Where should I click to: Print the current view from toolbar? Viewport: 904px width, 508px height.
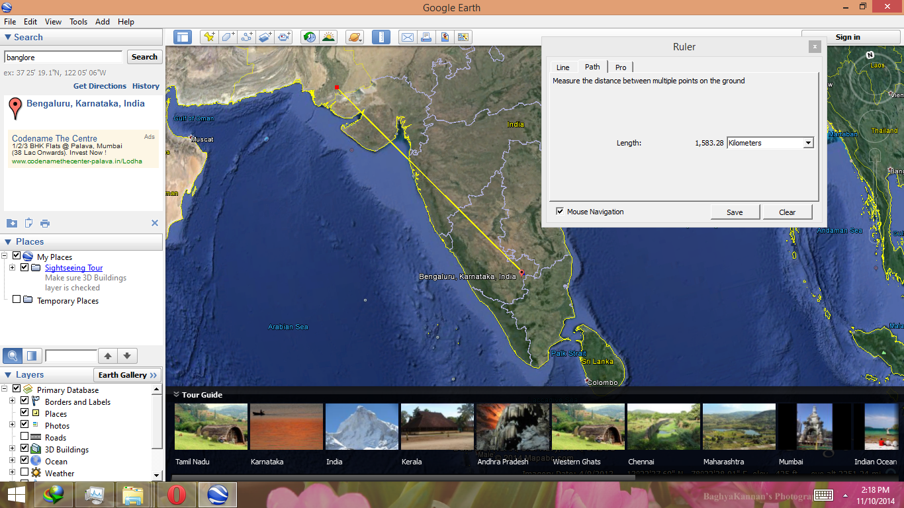tap(426, 37)
